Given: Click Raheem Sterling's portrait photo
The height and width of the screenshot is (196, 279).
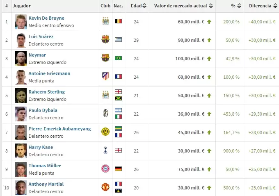Looking at the screenshot, I should [21, 95].
